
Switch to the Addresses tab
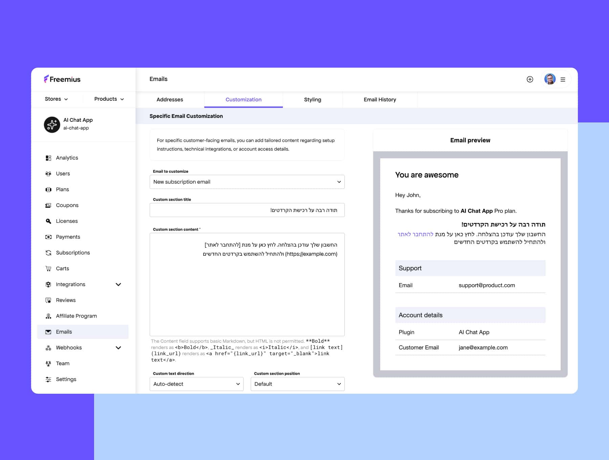click(170, 99)
